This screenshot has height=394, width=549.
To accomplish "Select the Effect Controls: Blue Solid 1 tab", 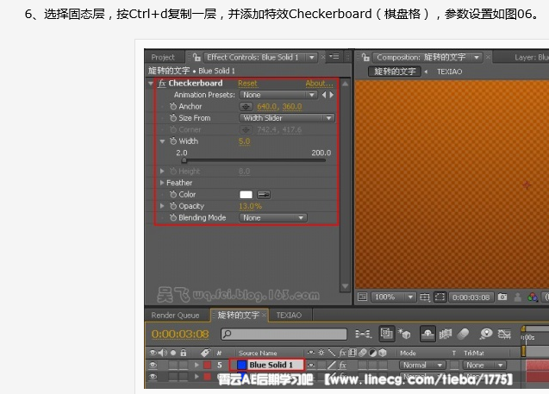I will click(x=253, y=57).
